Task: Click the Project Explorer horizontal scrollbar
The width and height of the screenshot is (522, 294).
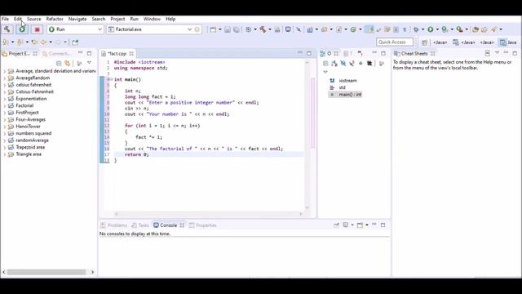Action: pyautogui.click(x=46, y=272)
